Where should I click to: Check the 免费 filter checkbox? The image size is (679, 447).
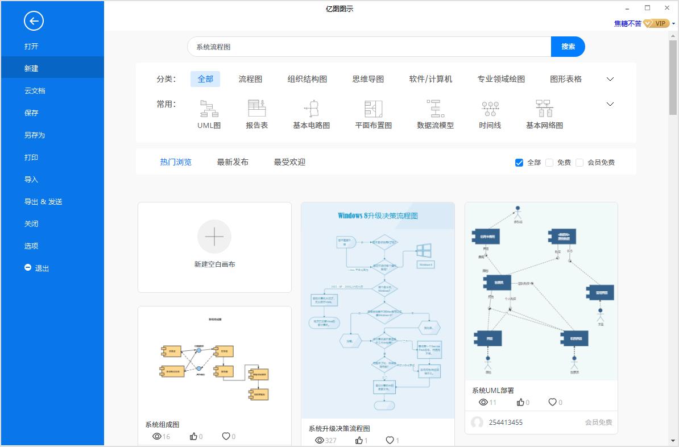pyautogui.click(x=549, y=162)
